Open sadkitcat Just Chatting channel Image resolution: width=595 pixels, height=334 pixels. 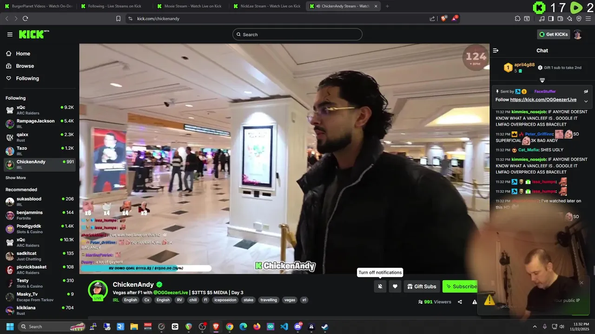click(x=40, y=256)
